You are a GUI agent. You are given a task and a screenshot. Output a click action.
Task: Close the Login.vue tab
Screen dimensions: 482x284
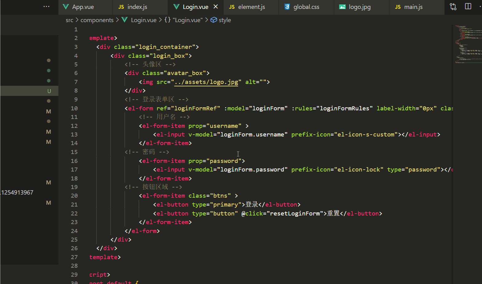pos(216,6)
